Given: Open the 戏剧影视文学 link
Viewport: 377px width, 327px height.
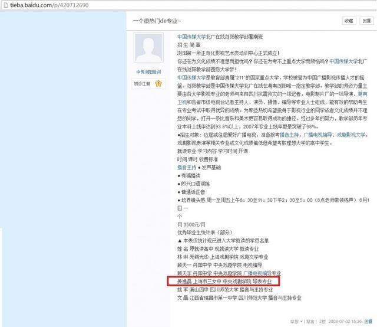Looking at the screenshot, I should coord(351,135).
